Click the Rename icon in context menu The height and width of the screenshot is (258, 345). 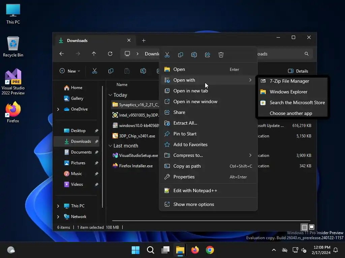(x=194, y=55)
